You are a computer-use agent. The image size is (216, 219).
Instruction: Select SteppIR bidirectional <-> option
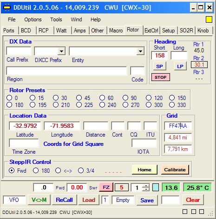pos(58,170)
